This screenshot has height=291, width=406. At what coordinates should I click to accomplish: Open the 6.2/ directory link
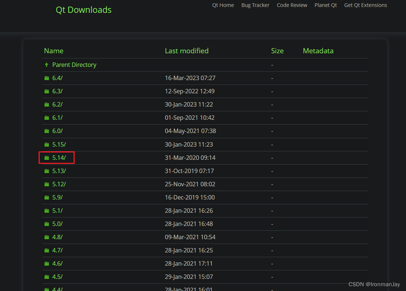57,104
